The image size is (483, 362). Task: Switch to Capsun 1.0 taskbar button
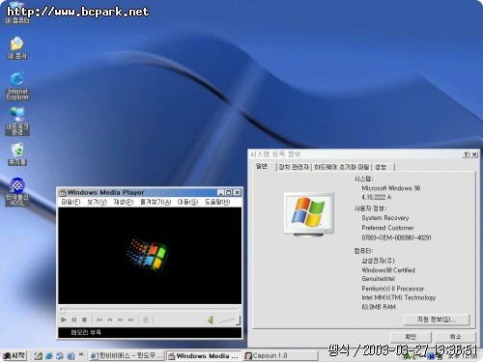pos(280,356)
